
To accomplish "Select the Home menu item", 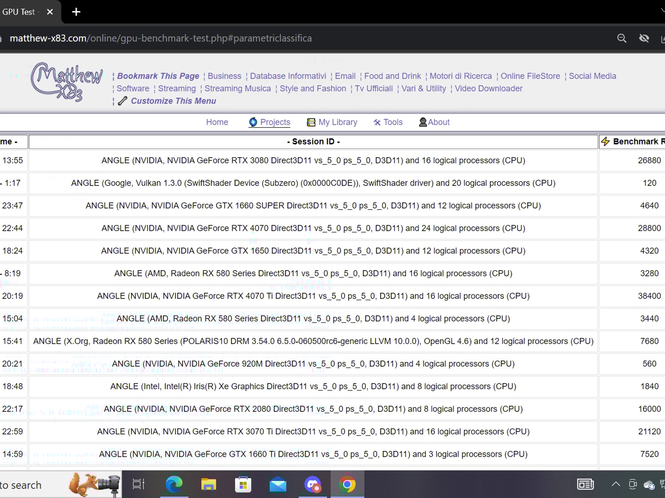I will tap(217, 122).
